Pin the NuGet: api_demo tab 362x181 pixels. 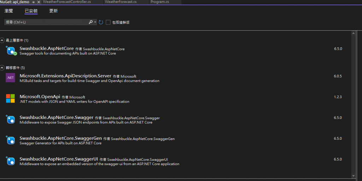tap(34, 2)
